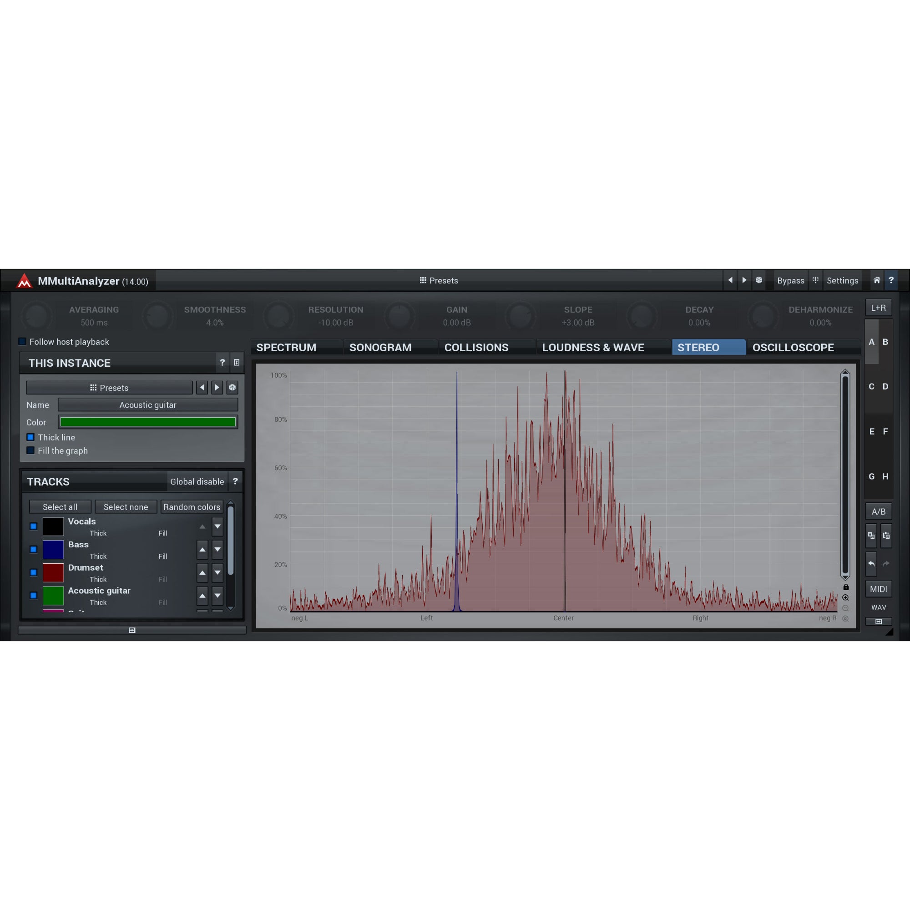Disable the Vocals track checkbox
910x910 pixels.
point(33,526)
